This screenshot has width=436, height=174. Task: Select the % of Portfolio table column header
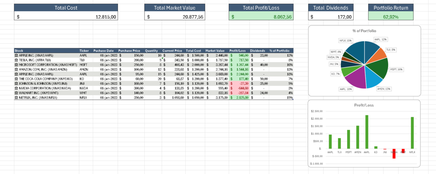pos(281,51)
